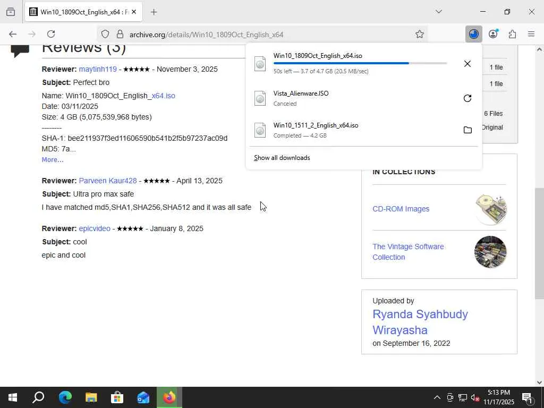Open reviewer maytinh119 profile

point(98,69)
